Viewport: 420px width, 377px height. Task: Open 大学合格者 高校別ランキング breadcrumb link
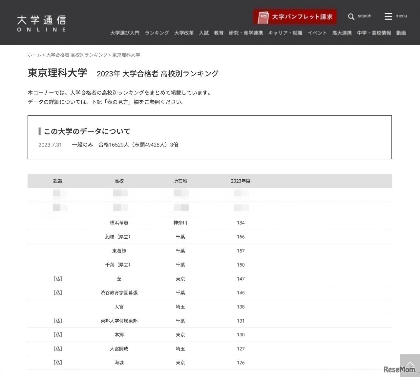[76, 55]
